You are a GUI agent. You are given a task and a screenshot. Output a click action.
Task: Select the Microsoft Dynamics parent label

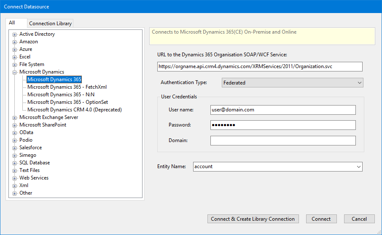42,72
